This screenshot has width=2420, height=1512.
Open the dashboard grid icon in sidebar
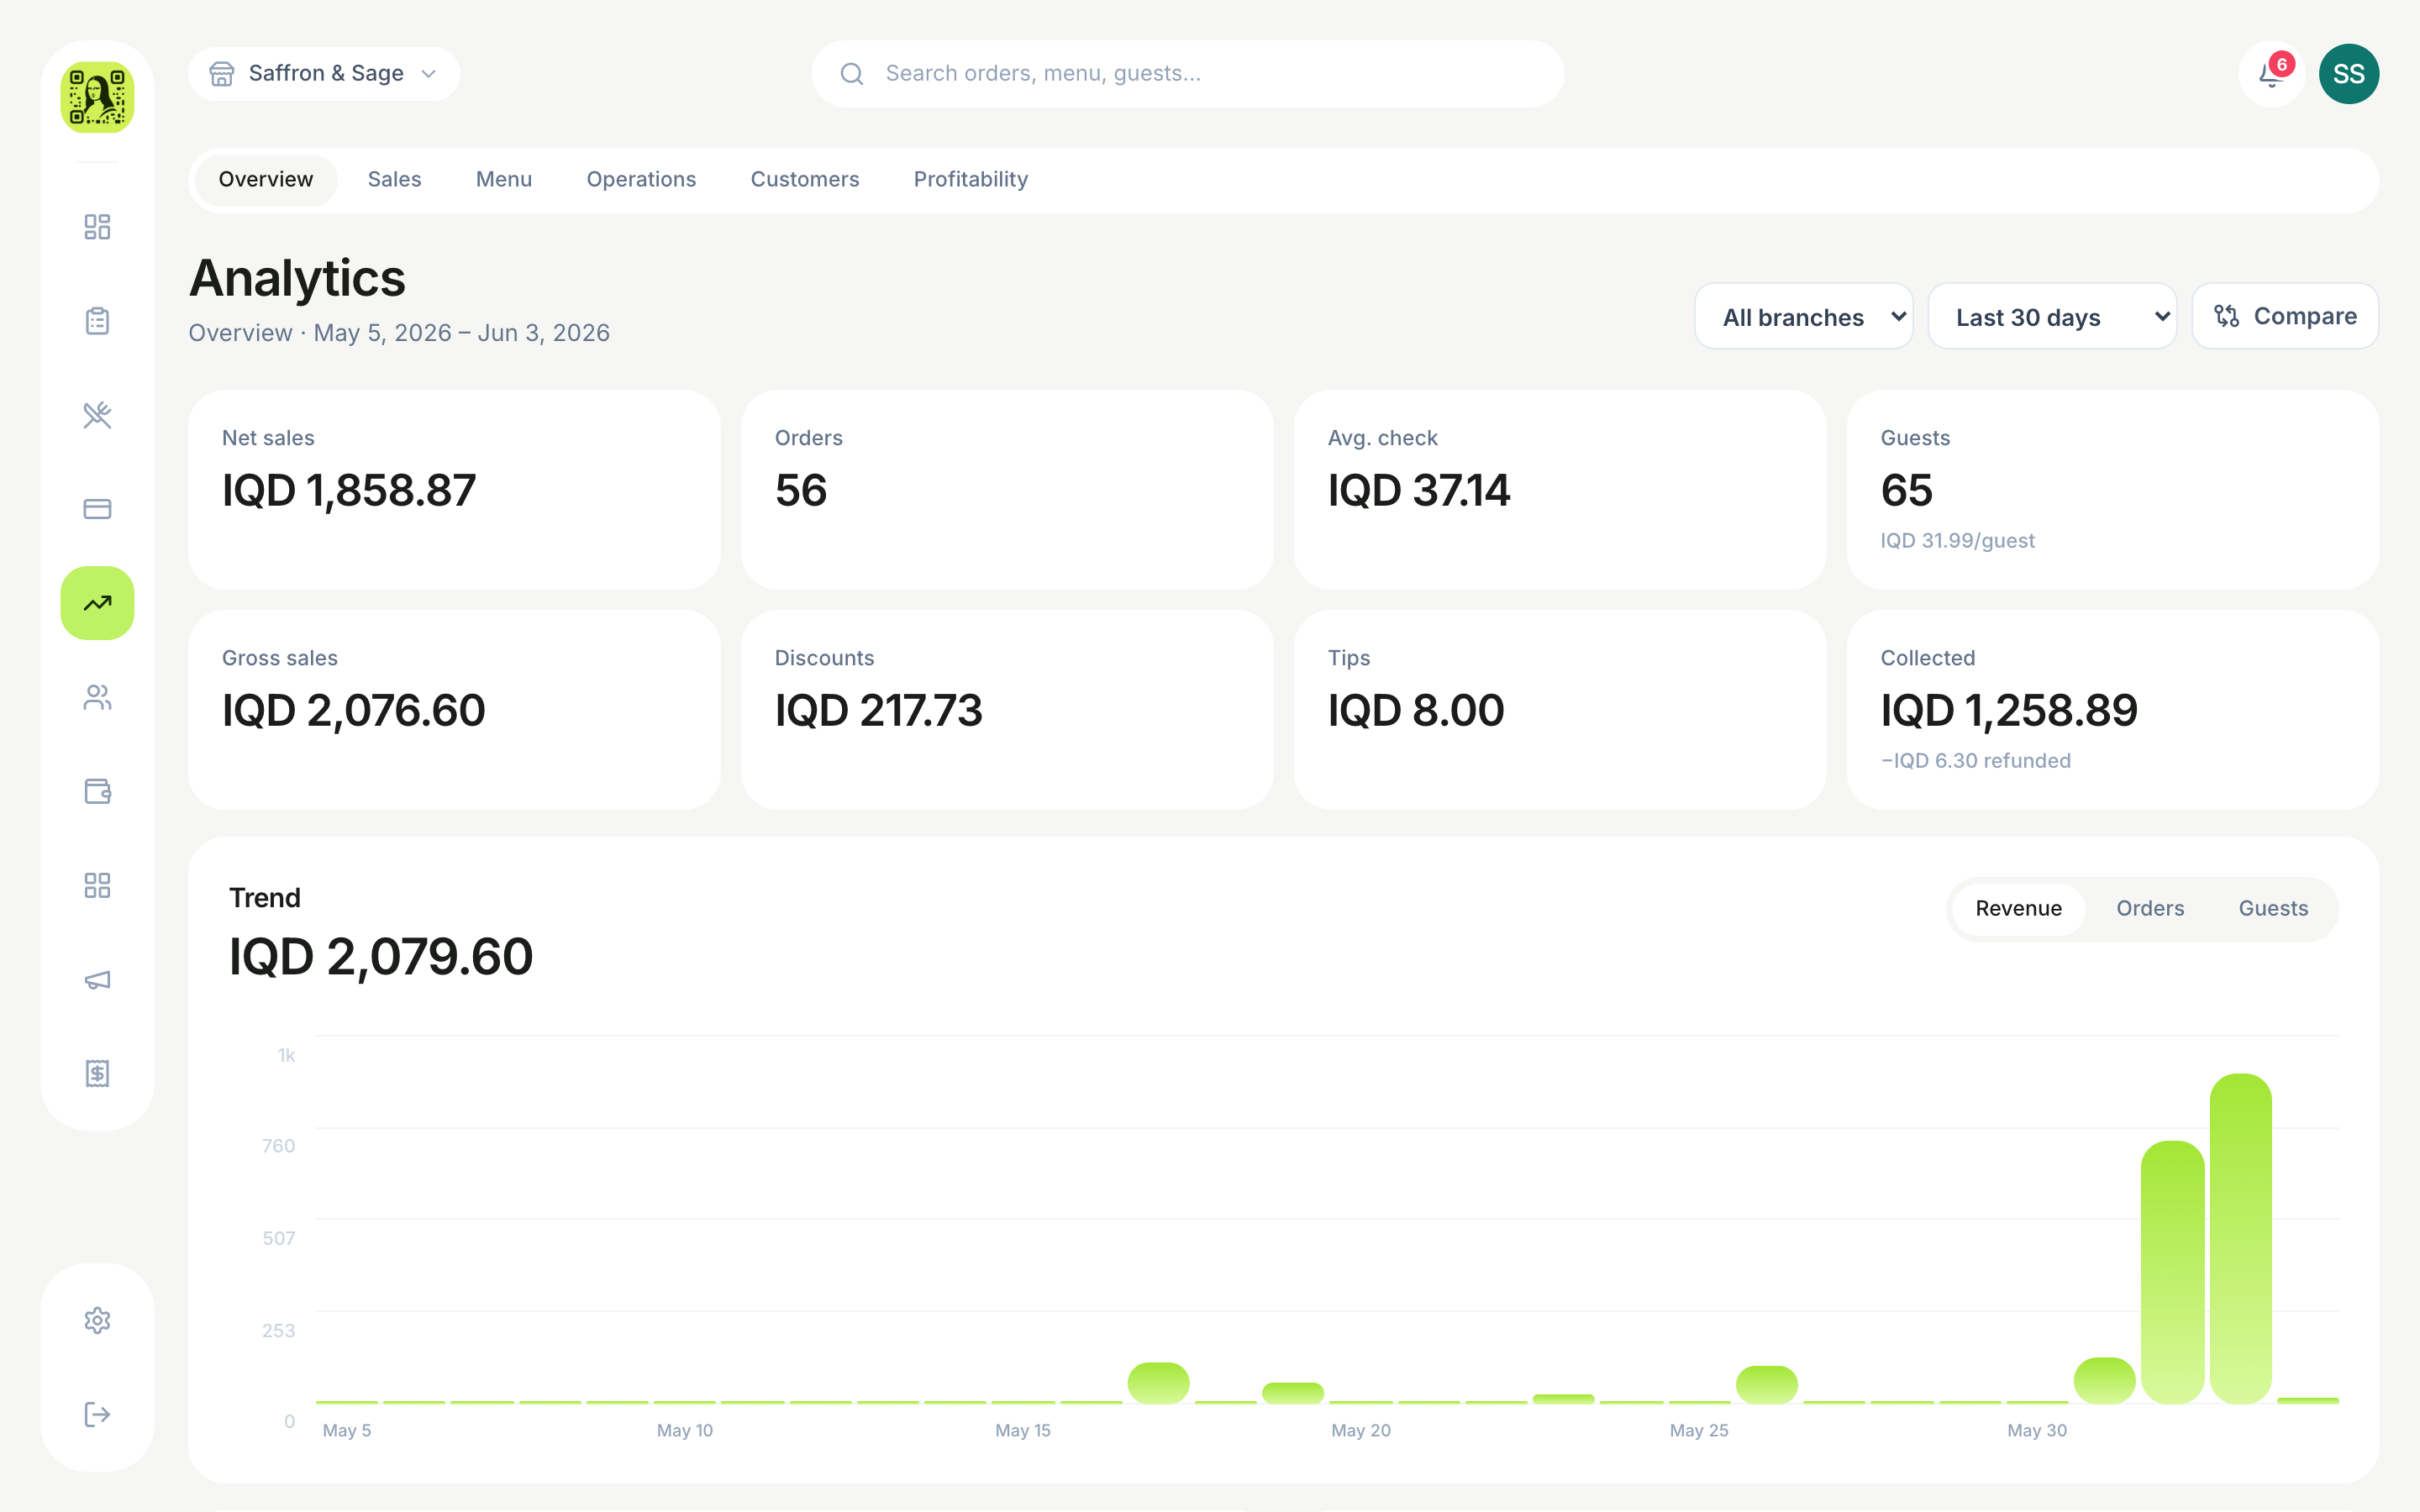point(97,227)
